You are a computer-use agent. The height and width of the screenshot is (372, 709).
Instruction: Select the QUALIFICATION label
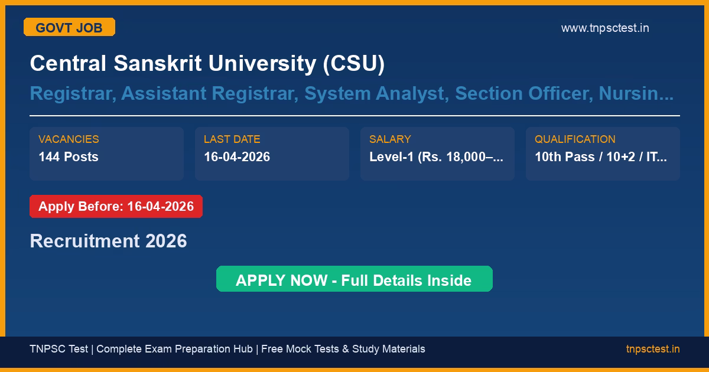click(575, 139)
